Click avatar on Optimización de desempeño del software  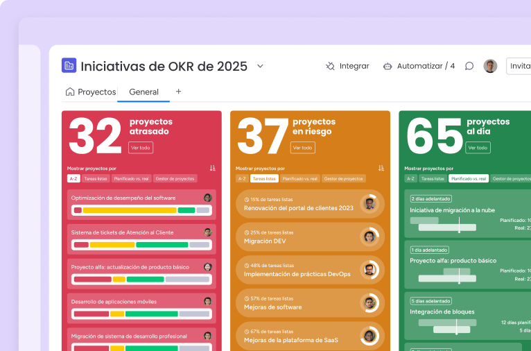208,198
